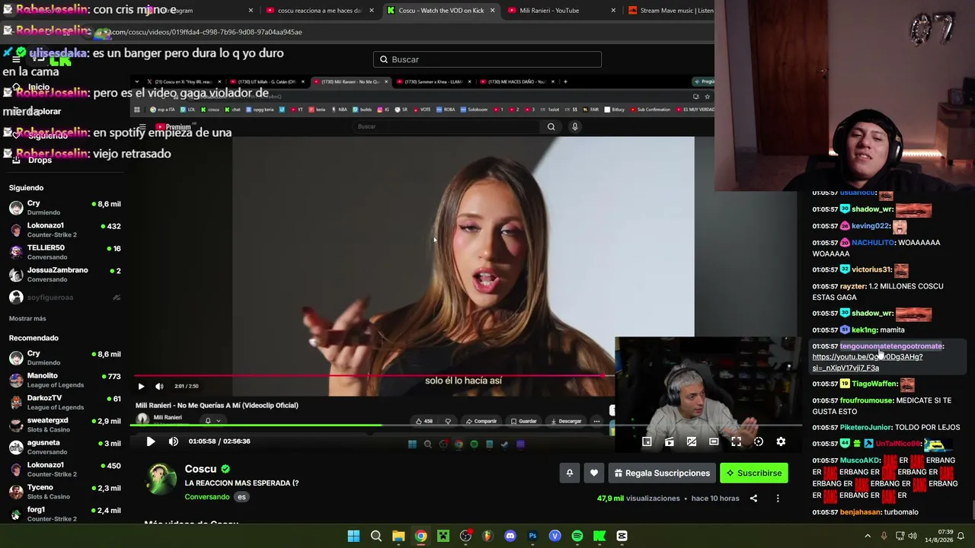Open the Coscu channel name link
The width and height of the screenshot is (975, 548).
(x=200, y=469)
